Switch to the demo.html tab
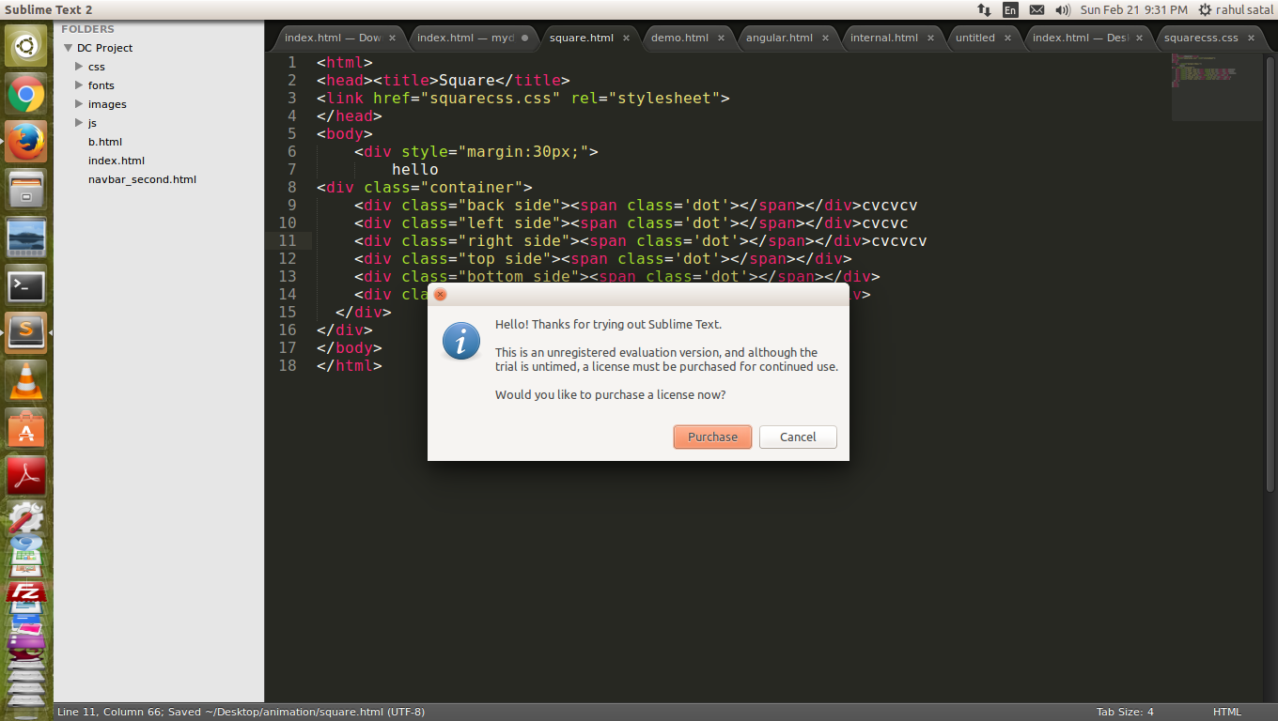This screenshot has height=721, width=1278. [x=679, y=38]
